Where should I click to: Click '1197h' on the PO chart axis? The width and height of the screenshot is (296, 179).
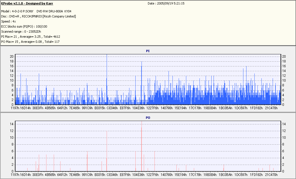(x=15, y=175)
